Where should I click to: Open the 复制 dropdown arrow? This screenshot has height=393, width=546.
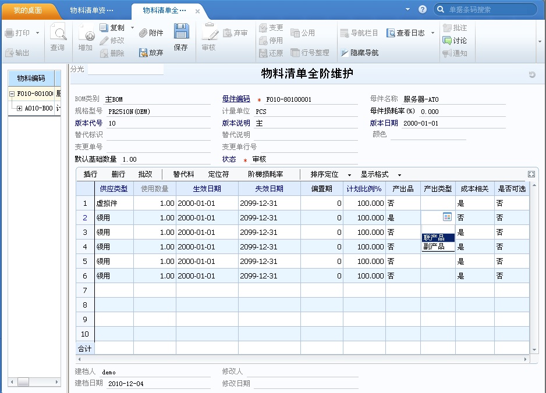[x=132, y=27]
